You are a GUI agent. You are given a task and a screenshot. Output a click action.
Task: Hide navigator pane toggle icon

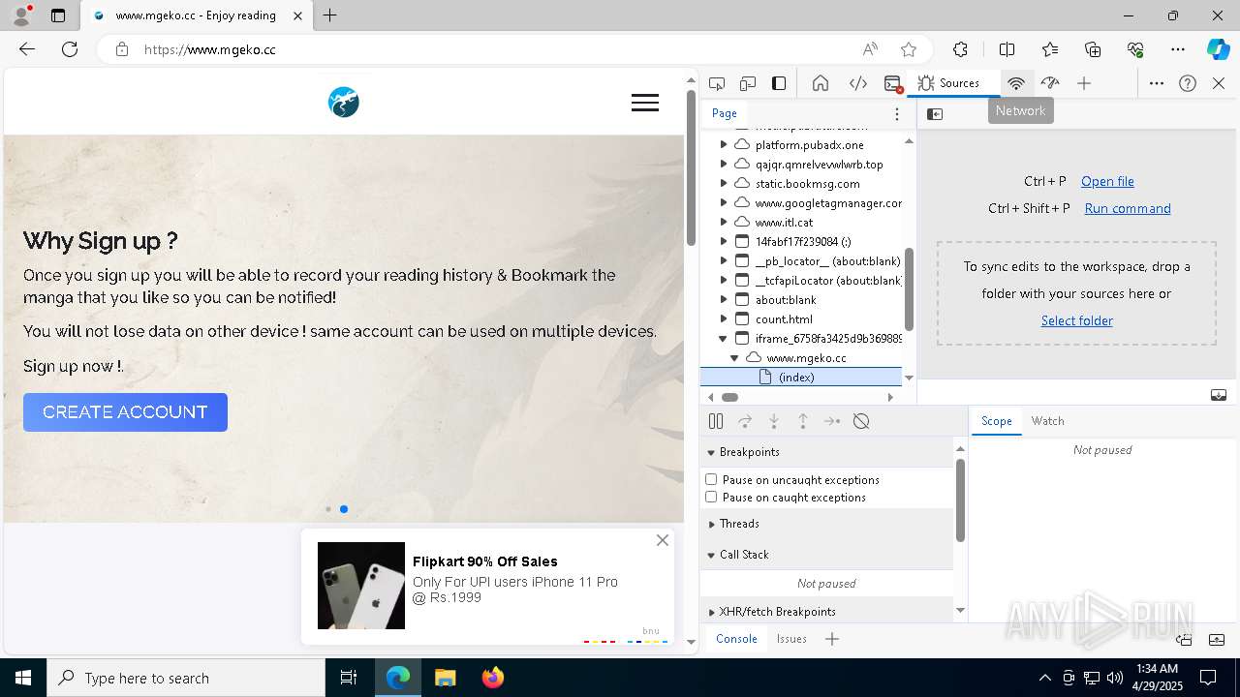pyautogui.click(x=935, y=114)
